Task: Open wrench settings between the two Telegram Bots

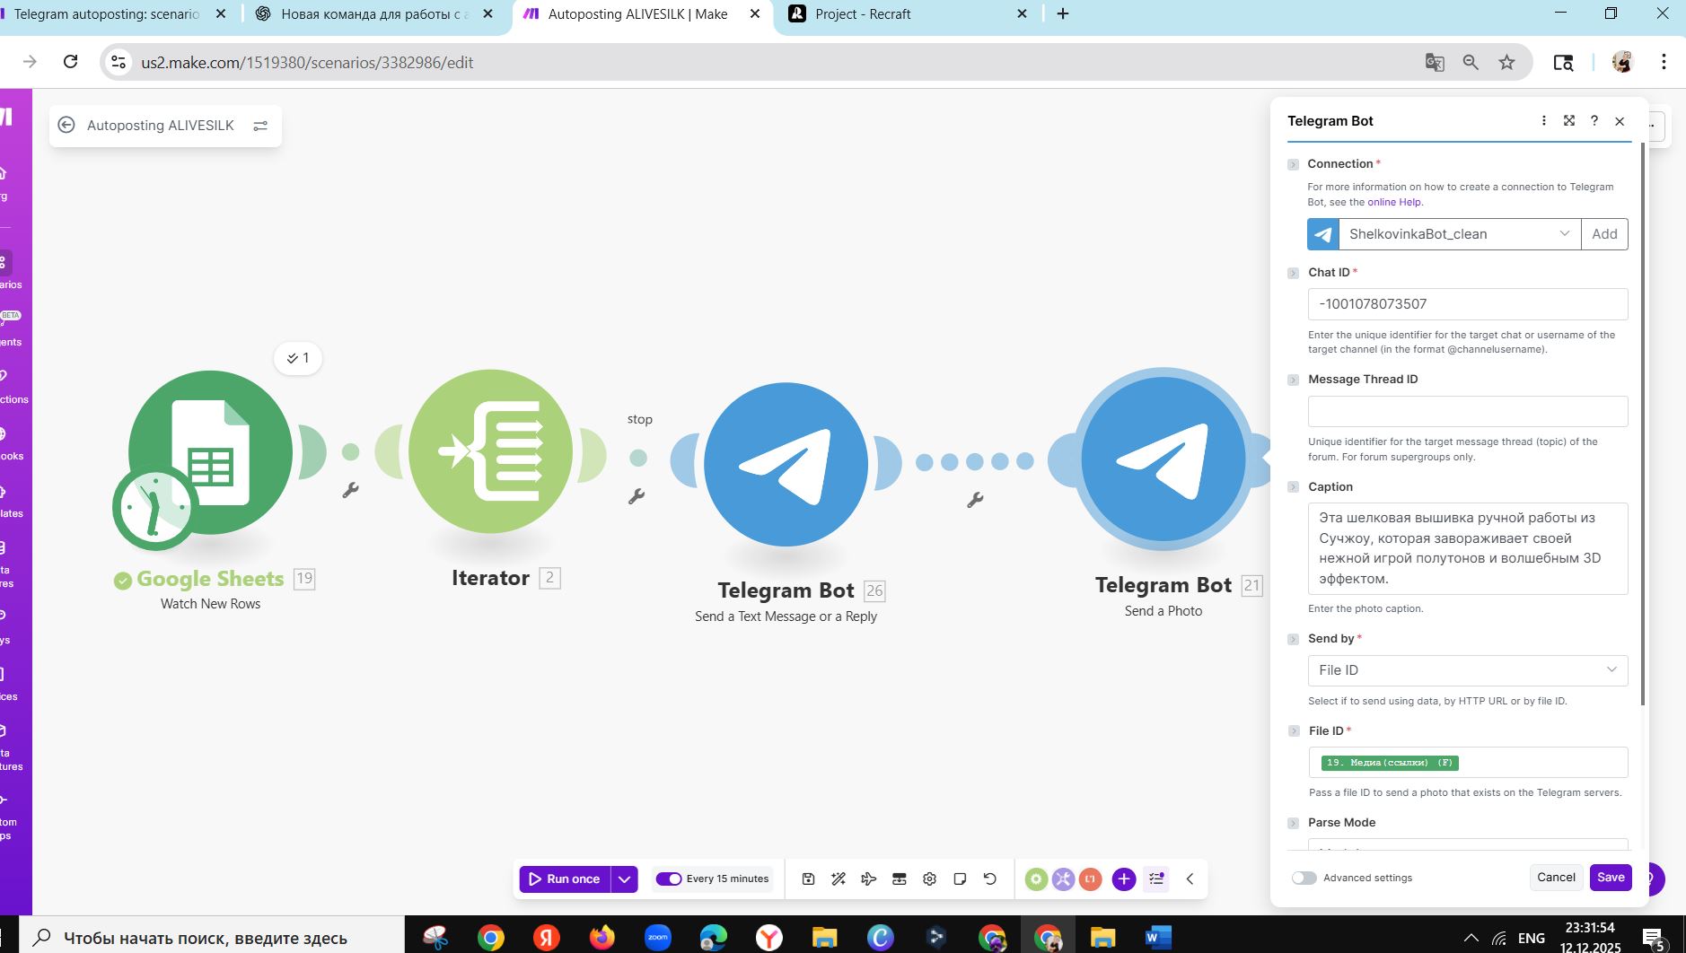Action: click(x=975, y=500)
